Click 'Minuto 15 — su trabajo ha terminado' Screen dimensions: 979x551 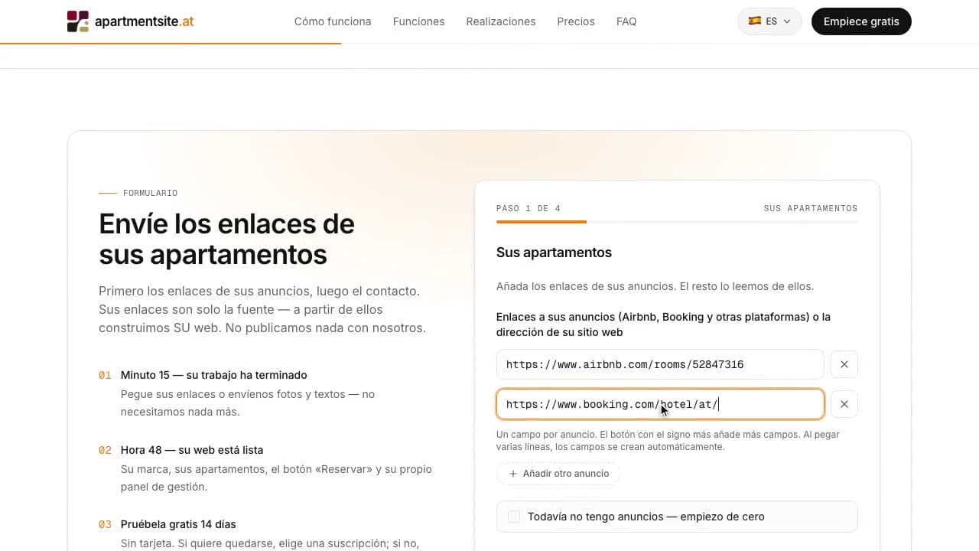[x=214, y=375]
